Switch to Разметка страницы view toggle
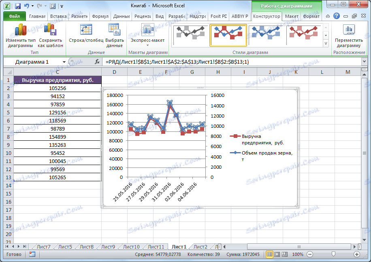 point(277,254)
